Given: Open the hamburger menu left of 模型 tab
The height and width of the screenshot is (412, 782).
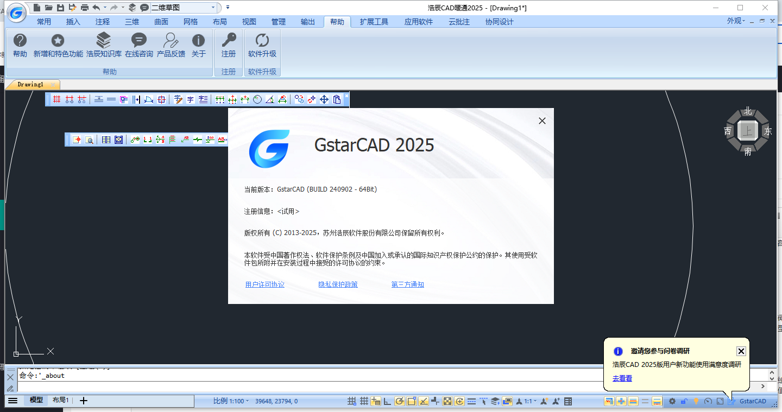Looking at the screenshot, I should pyautogui.click(x=12, y=401).
